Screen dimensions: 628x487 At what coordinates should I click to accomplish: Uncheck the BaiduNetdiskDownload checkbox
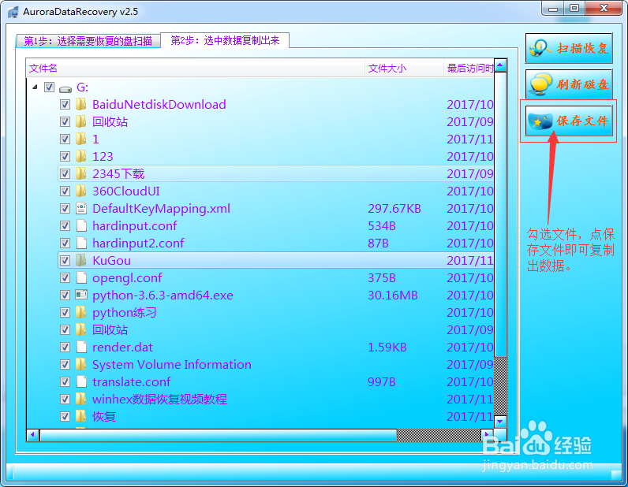coord(65,105)
